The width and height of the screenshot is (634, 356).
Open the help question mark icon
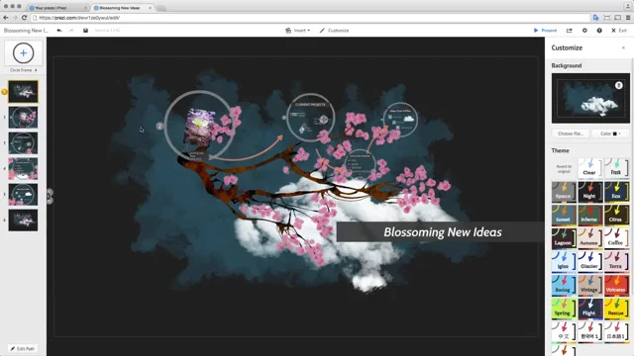[x=599, y=31]
